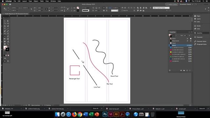
Task: Select the Registration swatch
Action: tap(180, 41)
